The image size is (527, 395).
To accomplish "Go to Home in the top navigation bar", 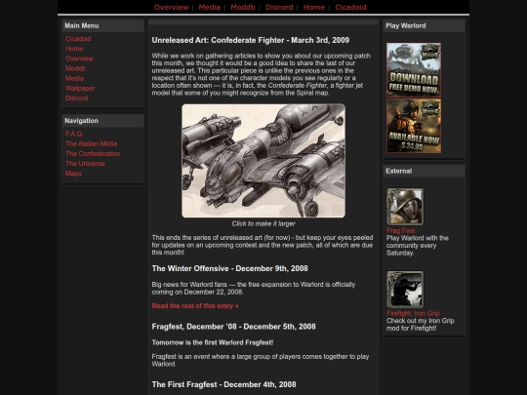I will coord(314,7).
